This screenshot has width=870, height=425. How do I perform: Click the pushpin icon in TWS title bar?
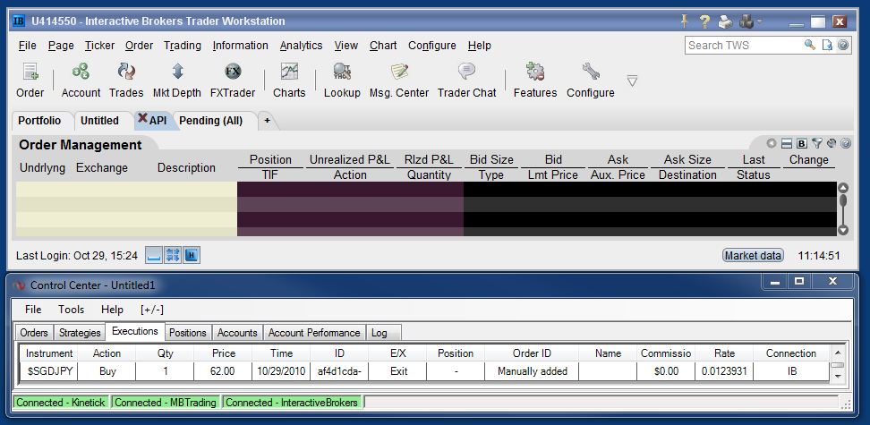(685, 21)
